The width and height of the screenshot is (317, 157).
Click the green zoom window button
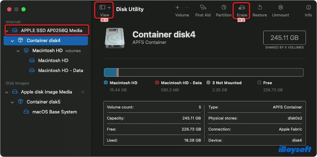[x=23, y=9]
